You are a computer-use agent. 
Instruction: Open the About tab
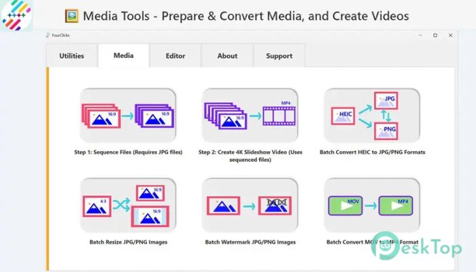click(227, 56)
